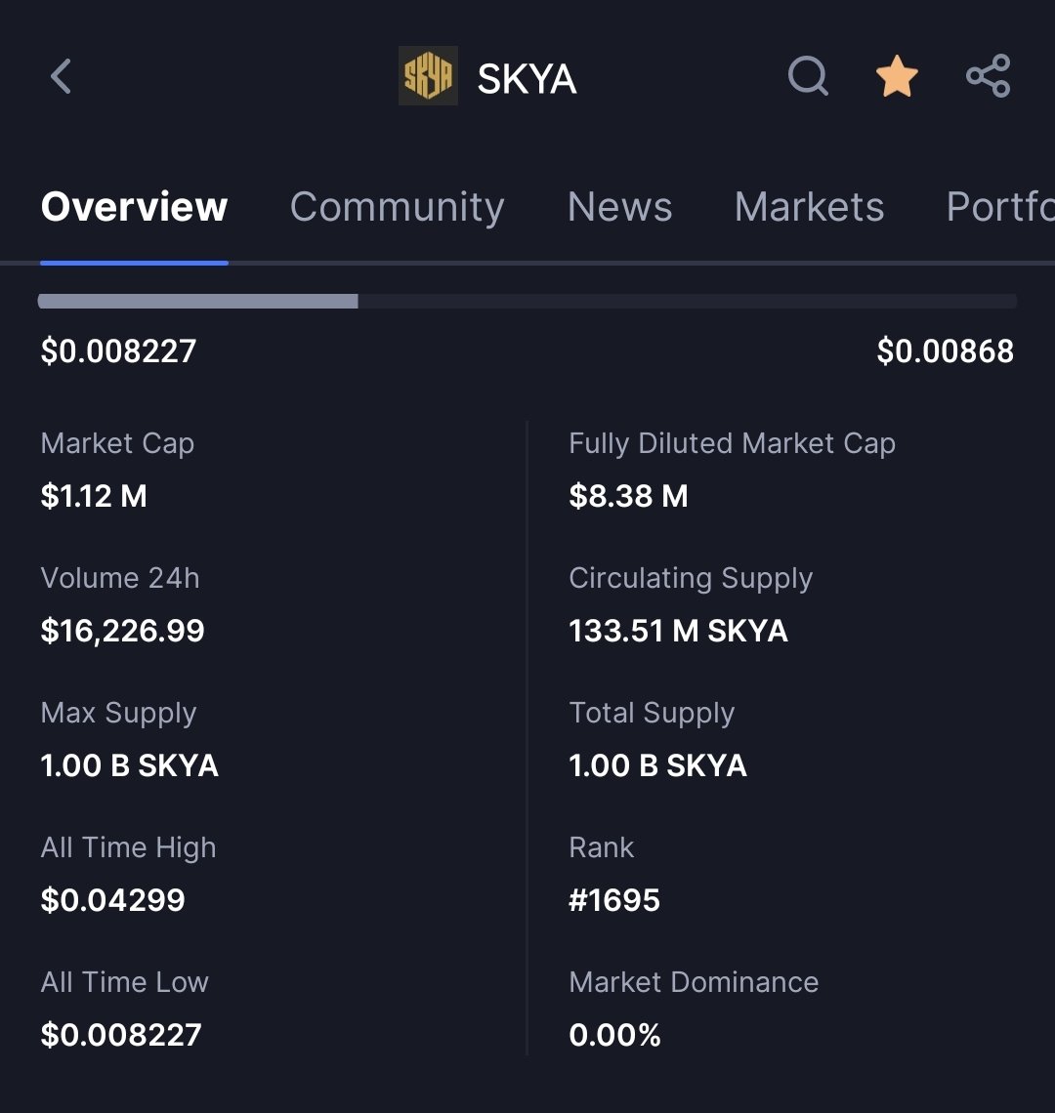1055x1113 pixels.
Task: Switch to the Community tab
Action: coord(398,207)
